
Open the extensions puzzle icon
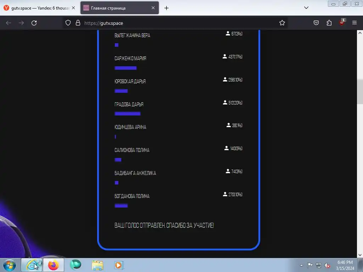click(329, 23)
